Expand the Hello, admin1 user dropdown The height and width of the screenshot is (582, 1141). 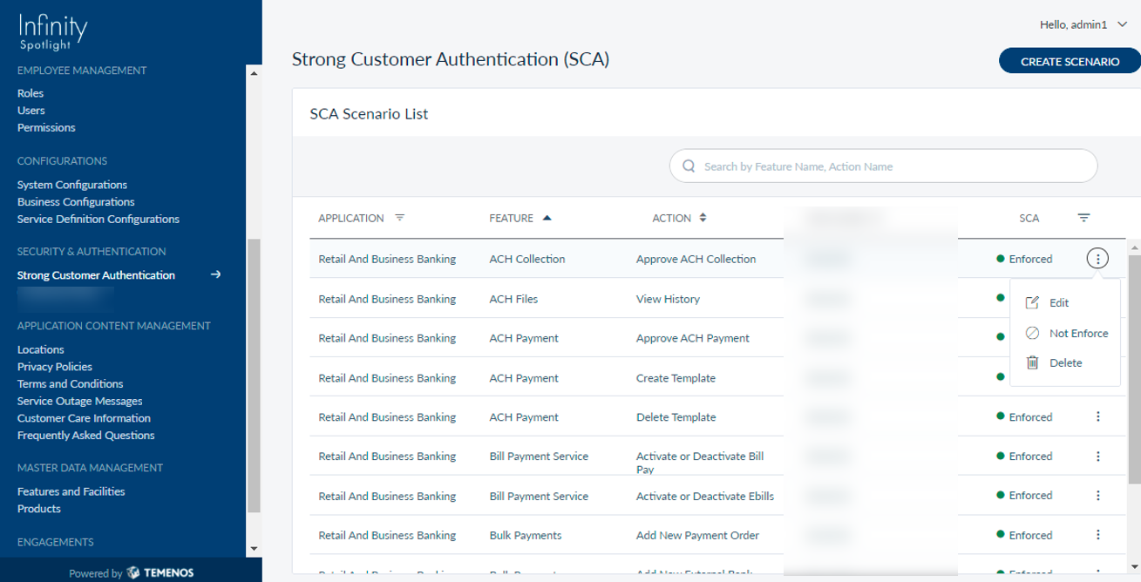1121,25
